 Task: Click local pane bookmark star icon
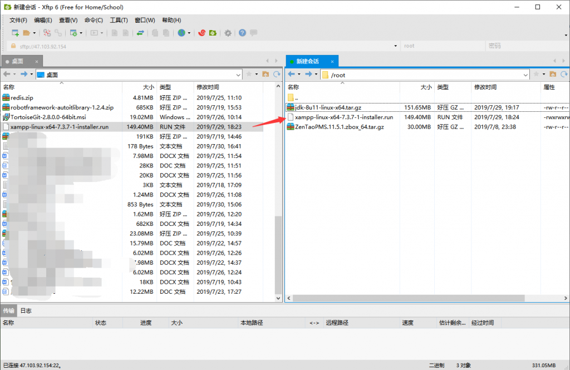coord(249,74)
